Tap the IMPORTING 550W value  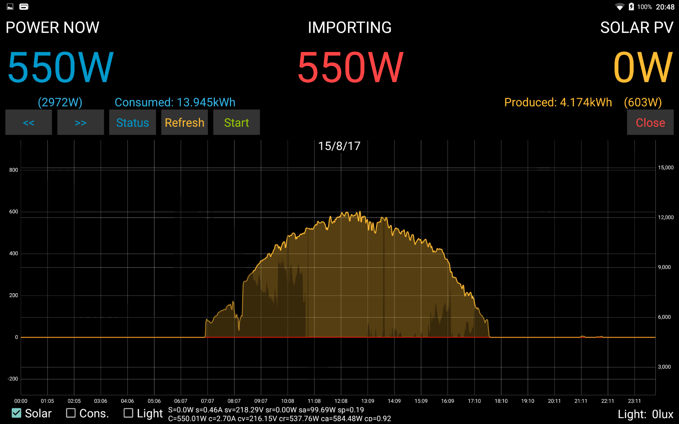pos(350,67)
